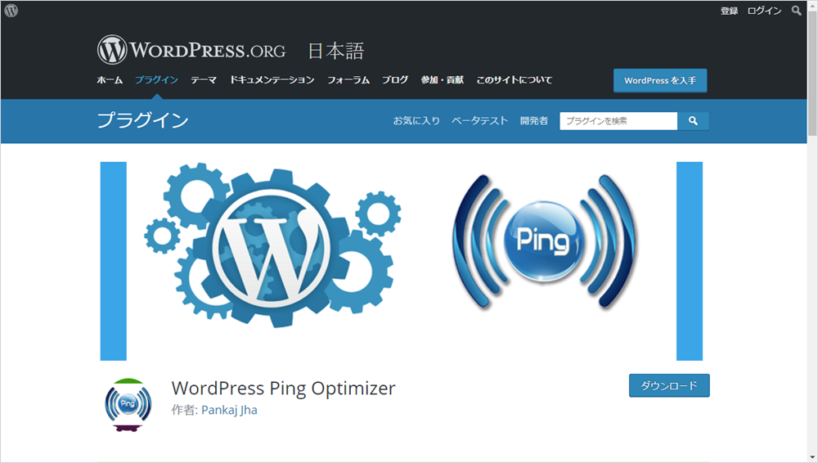Open the admin bar search magnifier icon
This screenshot has height=463, width=818.
click(x=796, y=11)
